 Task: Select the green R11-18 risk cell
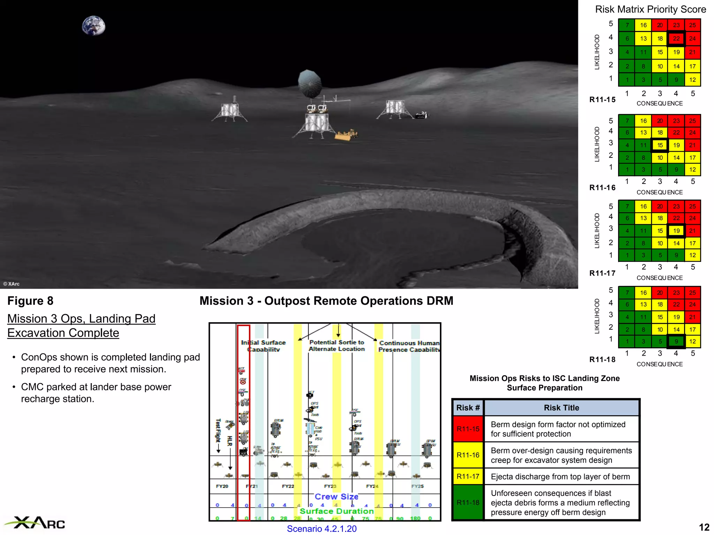pos(468,502)
